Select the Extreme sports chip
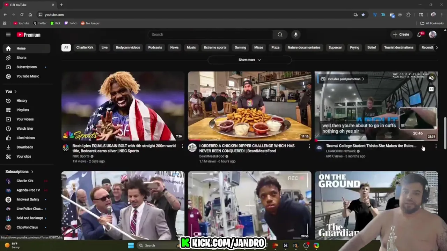The image size is (447, 251). tap(215, 47)
